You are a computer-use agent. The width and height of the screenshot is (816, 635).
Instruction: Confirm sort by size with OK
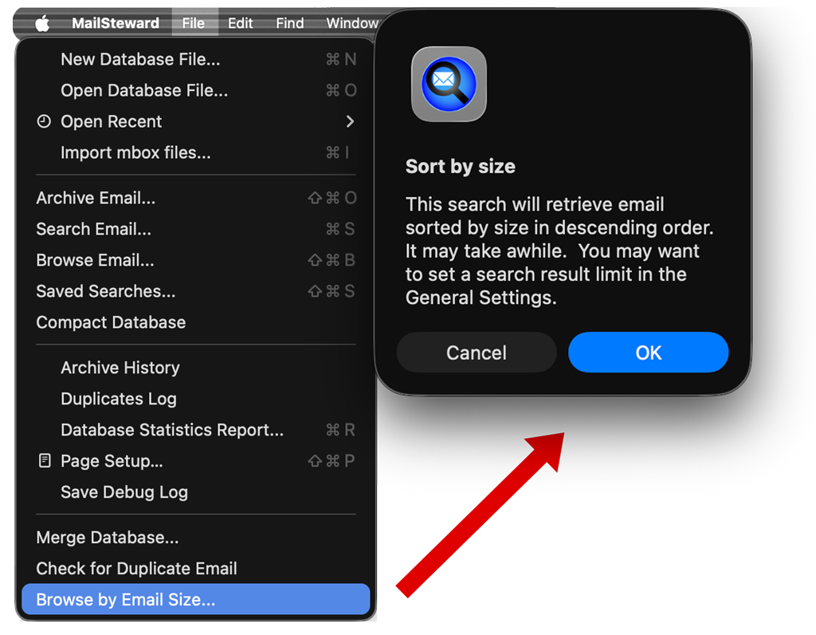[x=648, y=352]
